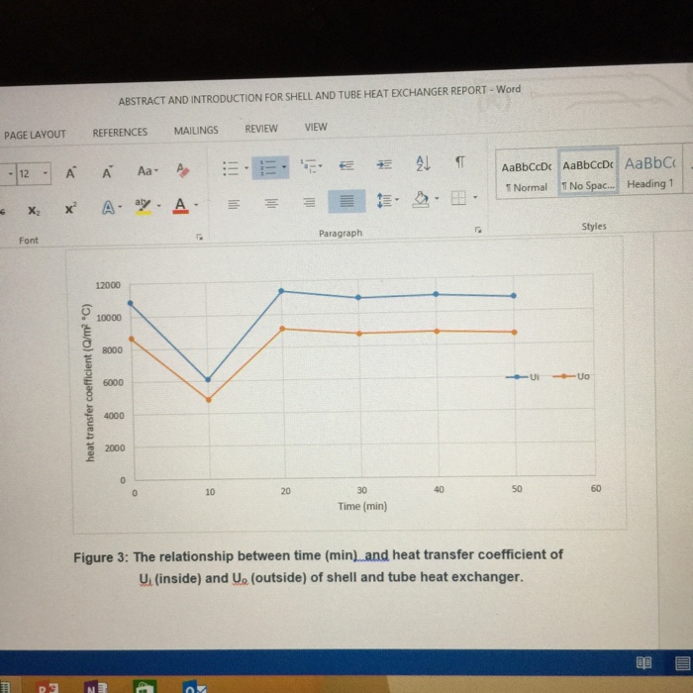Align text to the right
This screenshot has height=693, width=693.
click(309, 202)
